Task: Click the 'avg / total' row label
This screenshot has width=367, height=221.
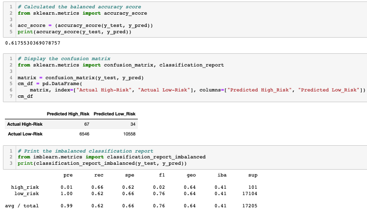Action: pos(22,206)
